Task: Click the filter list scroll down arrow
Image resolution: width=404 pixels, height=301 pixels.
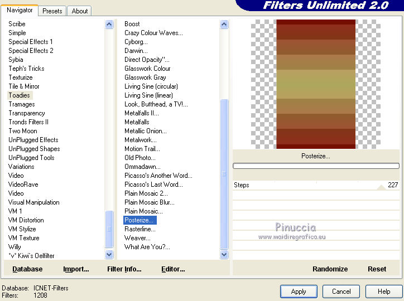Action: [x=224, y=255]
